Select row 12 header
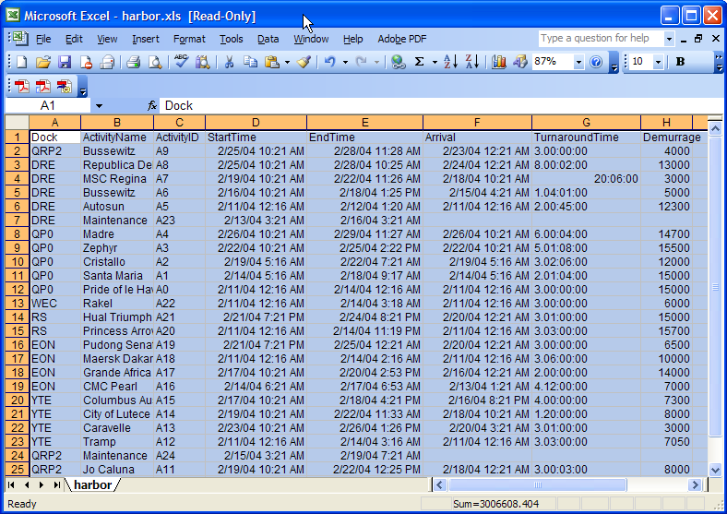This screenshot has height=514, width=727. [16, 289]
